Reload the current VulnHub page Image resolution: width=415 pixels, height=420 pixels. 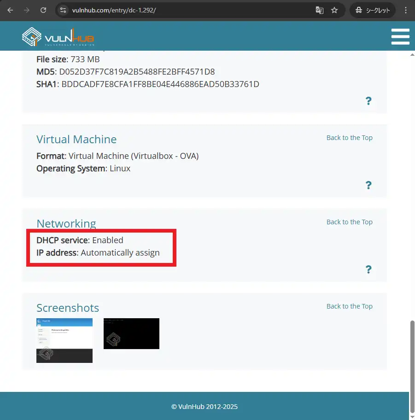[43, 10]
